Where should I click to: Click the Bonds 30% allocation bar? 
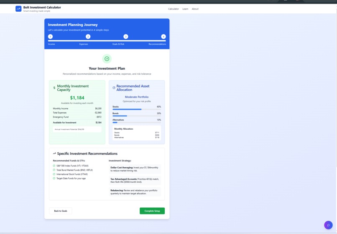(137, 116)
